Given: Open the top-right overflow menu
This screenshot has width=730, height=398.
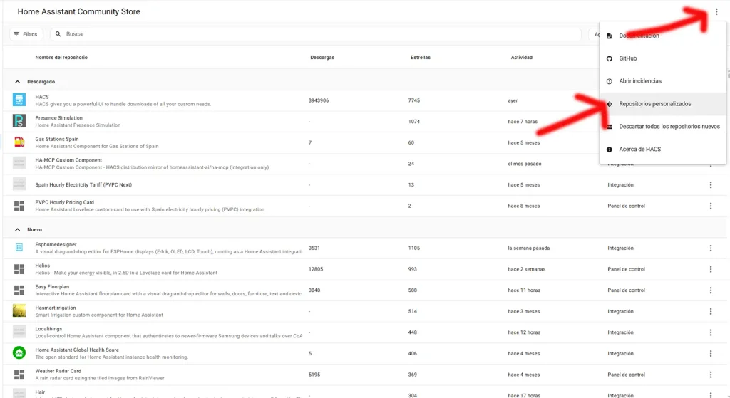Looking at the screenshot, I should [x=716, y=12].
